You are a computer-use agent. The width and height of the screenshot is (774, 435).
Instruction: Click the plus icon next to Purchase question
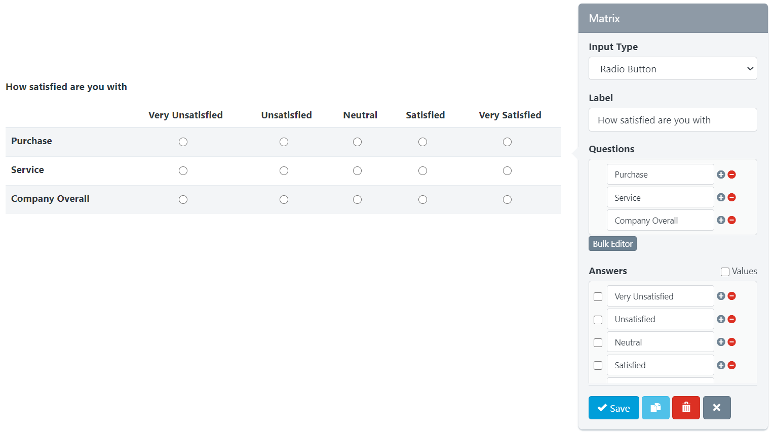(x=721, y=175)
